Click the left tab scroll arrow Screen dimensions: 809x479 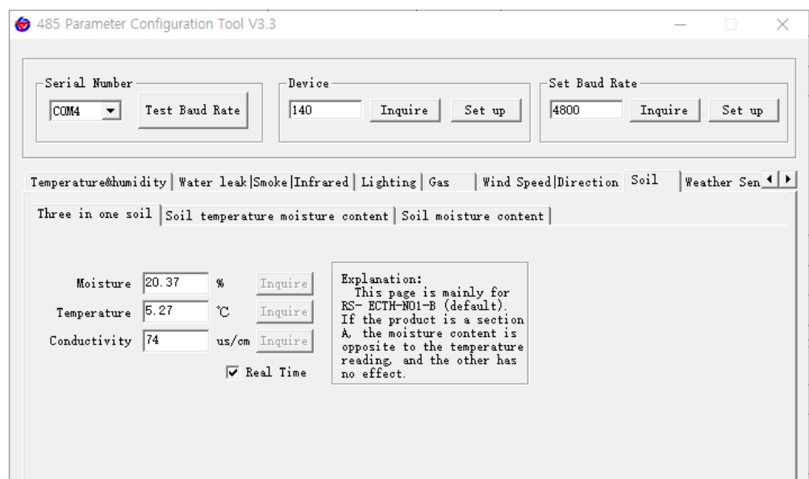pos(769,180)
